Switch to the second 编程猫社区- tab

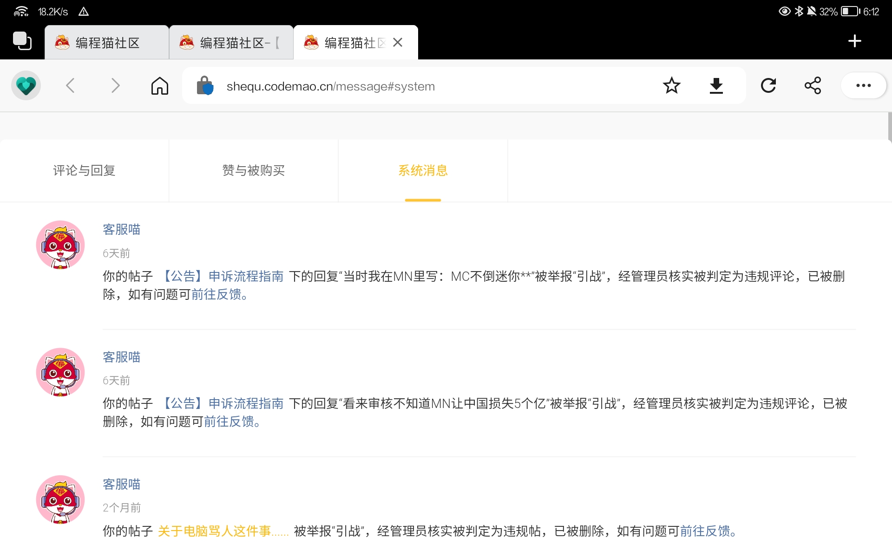click(x=231, y=43)
